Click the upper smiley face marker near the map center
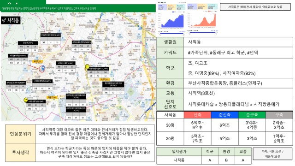Image resolution: width=295 pixels, height=166 pixels. (87, 66)
